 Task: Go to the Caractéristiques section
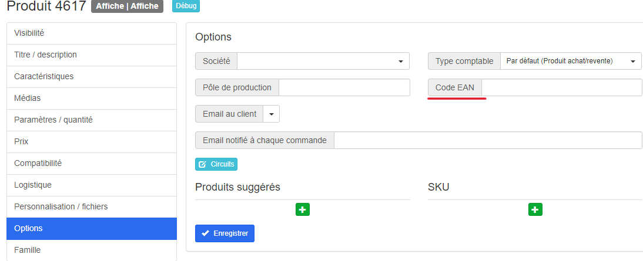click(92, 76)
